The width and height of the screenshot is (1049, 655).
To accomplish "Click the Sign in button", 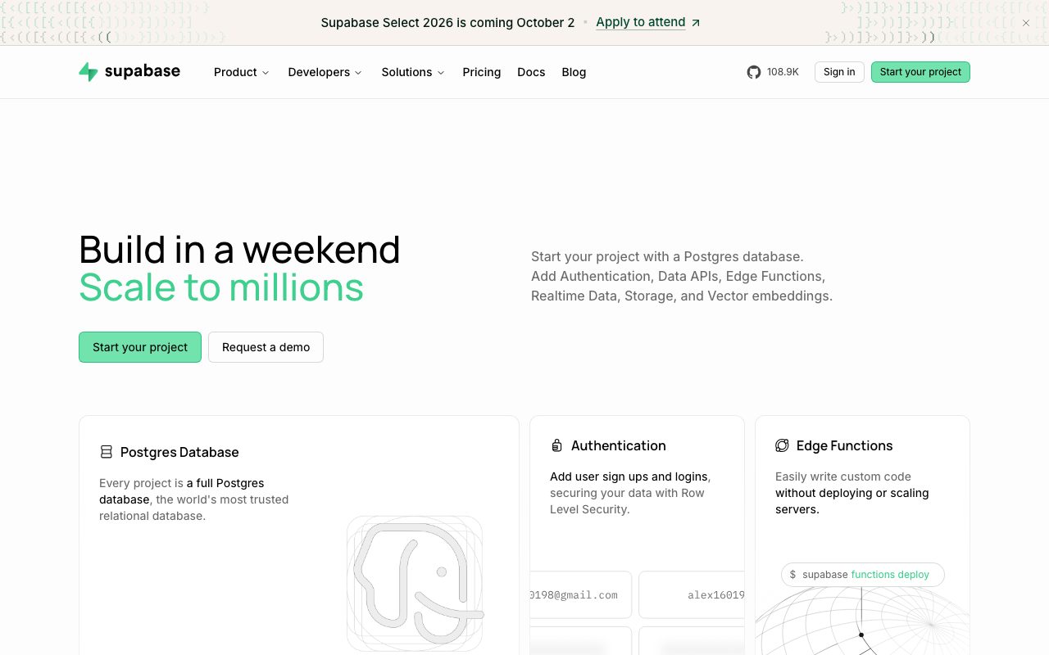I will point(839,72).
